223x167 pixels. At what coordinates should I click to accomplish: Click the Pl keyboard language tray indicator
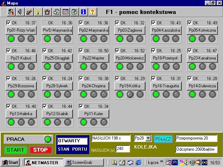175,162
